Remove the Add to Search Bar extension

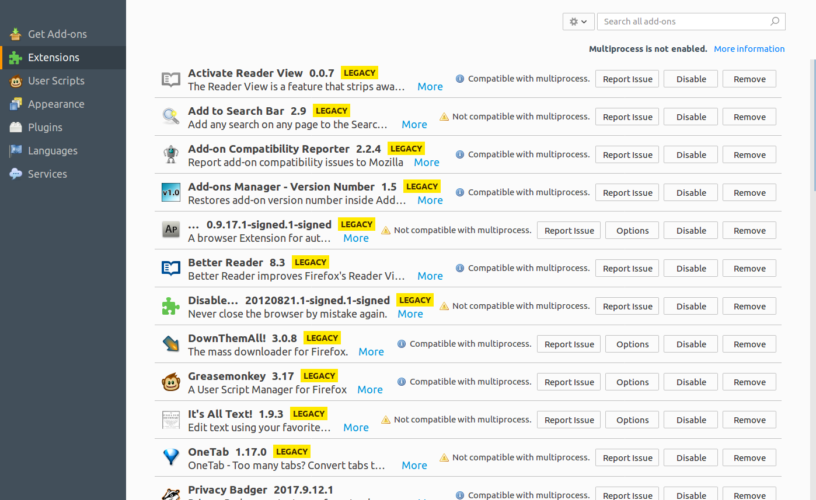[x=749, y=117]
